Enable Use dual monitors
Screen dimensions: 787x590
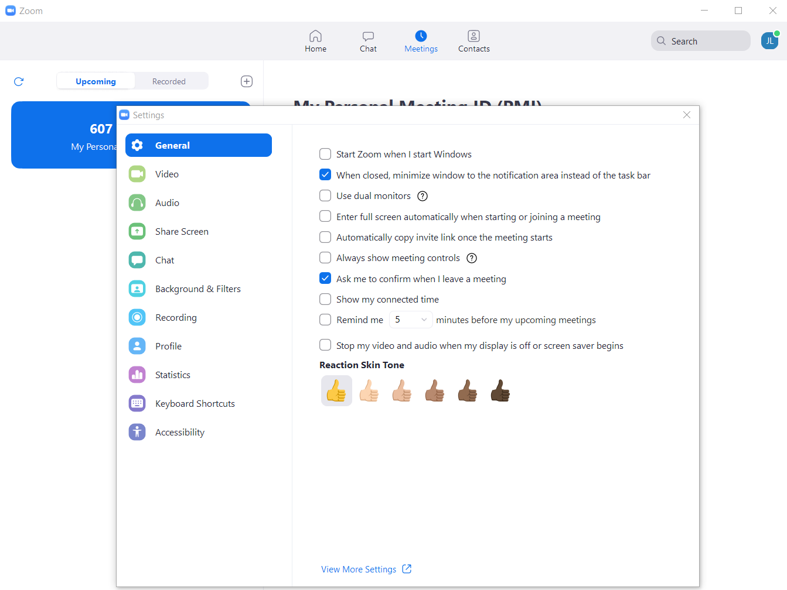tap(325, 195)
